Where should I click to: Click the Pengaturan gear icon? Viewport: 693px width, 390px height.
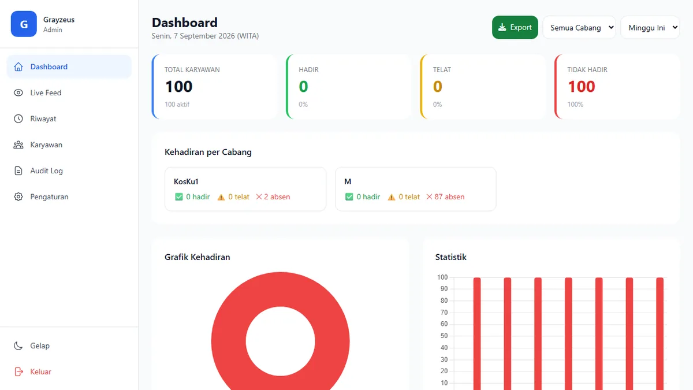(x=18, y=196)
